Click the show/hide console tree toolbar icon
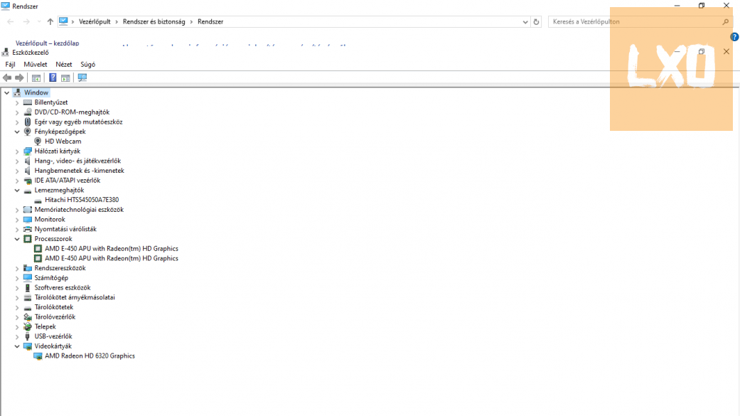Image resolution: width=740 pixels, height=416 pixels. pos(36,78)
